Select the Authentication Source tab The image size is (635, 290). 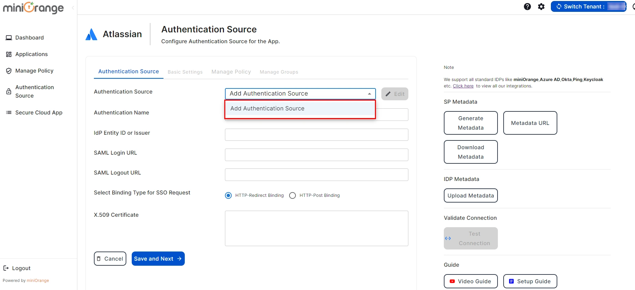coord(129,72)
